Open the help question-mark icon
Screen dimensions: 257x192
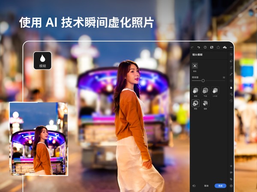pos(205,47)
